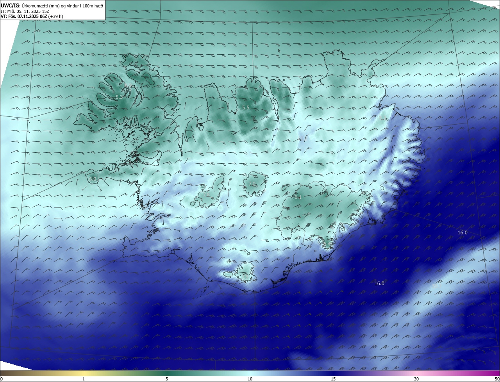Select the 5 tick on the colour scale
Screen dimensions: 500x382
point(167,379)
